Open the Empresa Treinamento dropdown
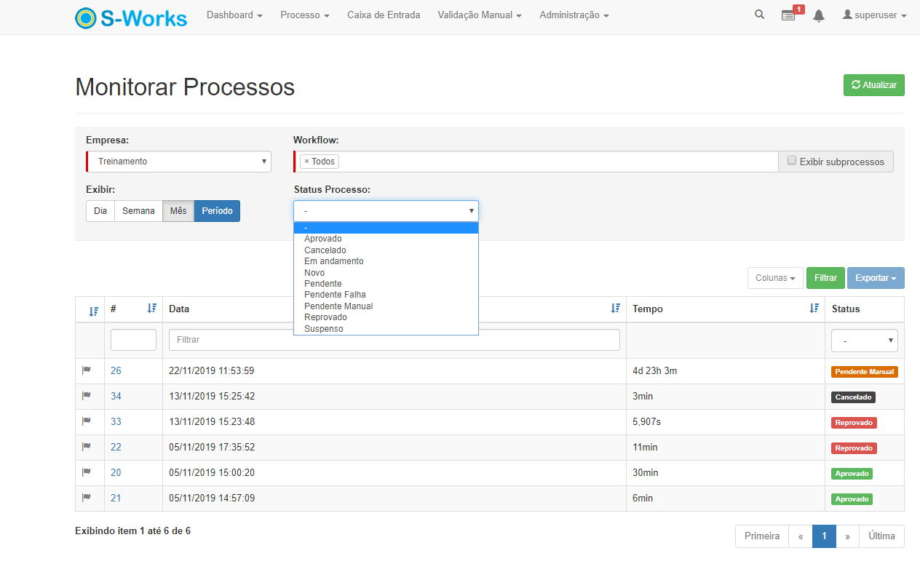 (179, 162)
